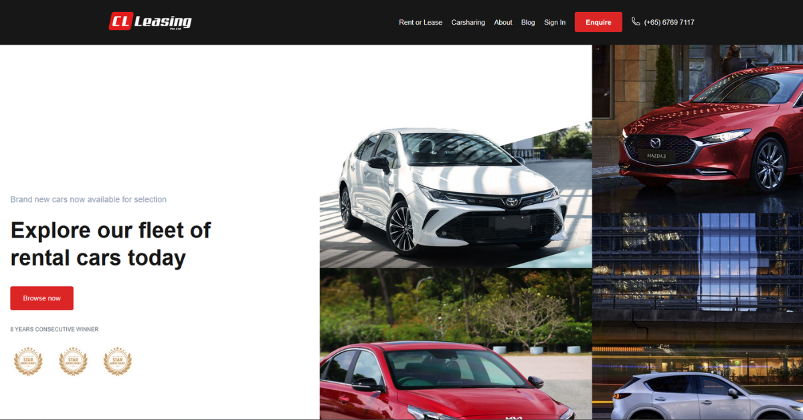Click Sign In in the header
803x420 pixels.
(555, 22)
